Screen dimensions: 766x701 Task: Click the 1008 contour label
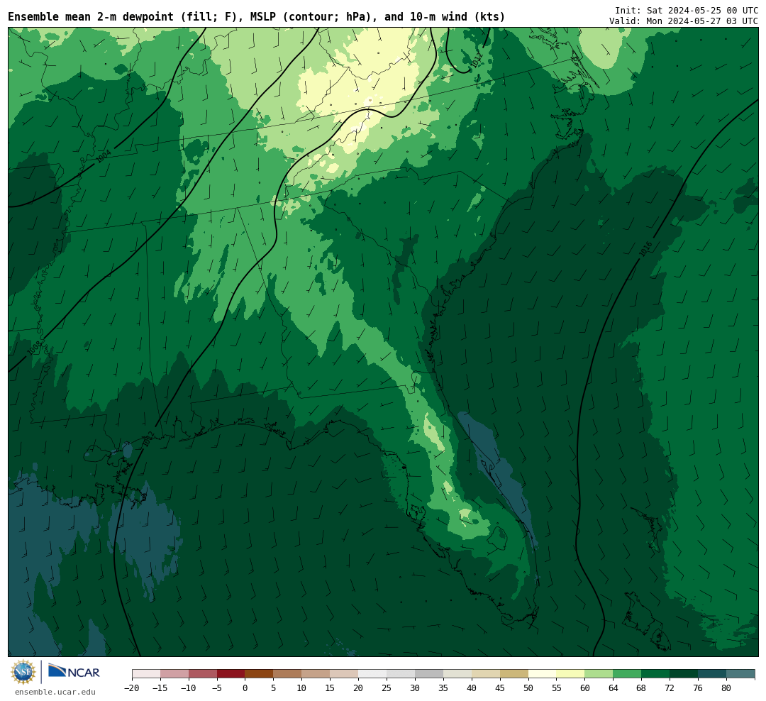click(34, 348)
